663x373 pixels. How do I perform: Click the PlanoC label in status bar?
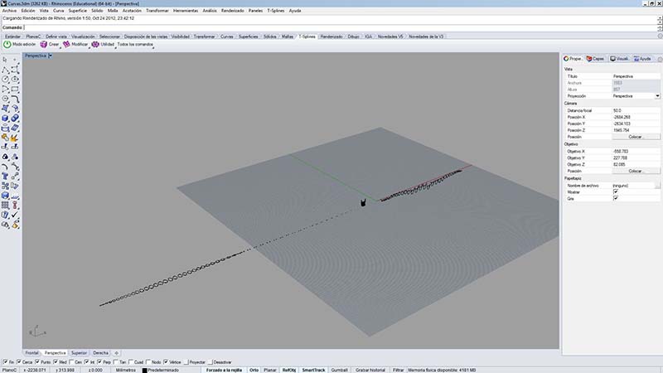[x=9, y=370]
